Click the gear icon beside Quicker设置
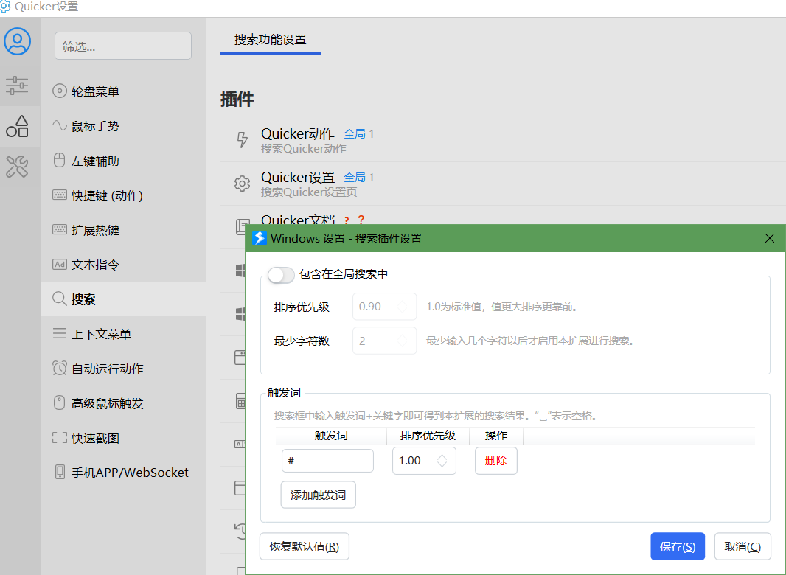 click(x=243, y=184)
